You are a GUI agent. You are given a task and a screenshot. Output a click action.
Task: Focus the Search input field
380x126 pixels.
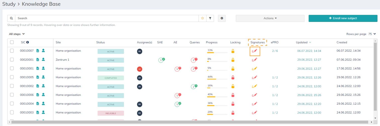pos(107,18)
